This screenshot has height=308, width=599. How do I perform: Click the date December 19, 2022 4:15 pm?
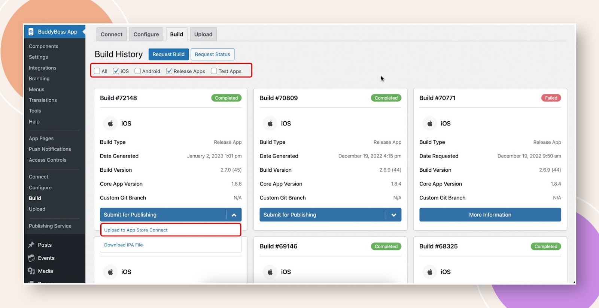pyautogui.click(x=370, y=156)
